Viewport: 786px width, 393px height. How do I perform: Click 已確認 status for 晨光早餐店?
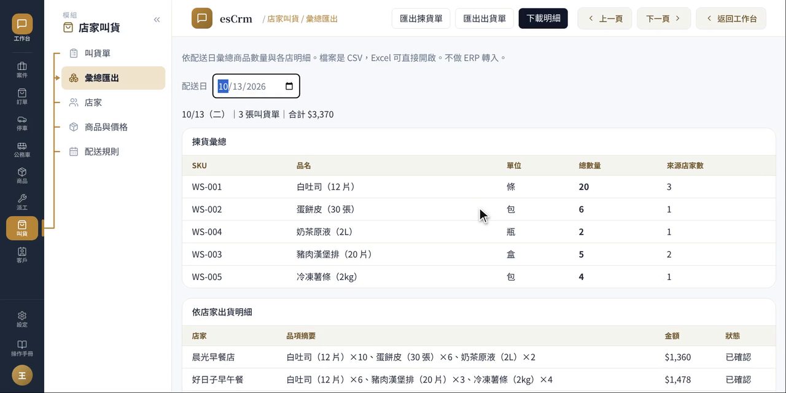pyautogui.click(x=738, y=357)
